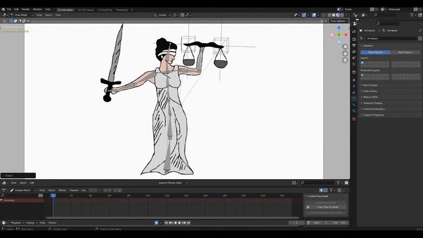Viewport: 423px width, 238px height.
Task: Click the dope sheet filter funnel icon
Action: click(331, 190)
